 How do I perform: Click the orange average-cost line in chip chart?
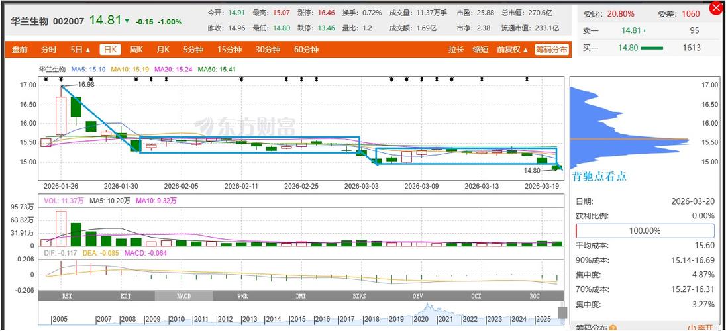coord(629,139)
